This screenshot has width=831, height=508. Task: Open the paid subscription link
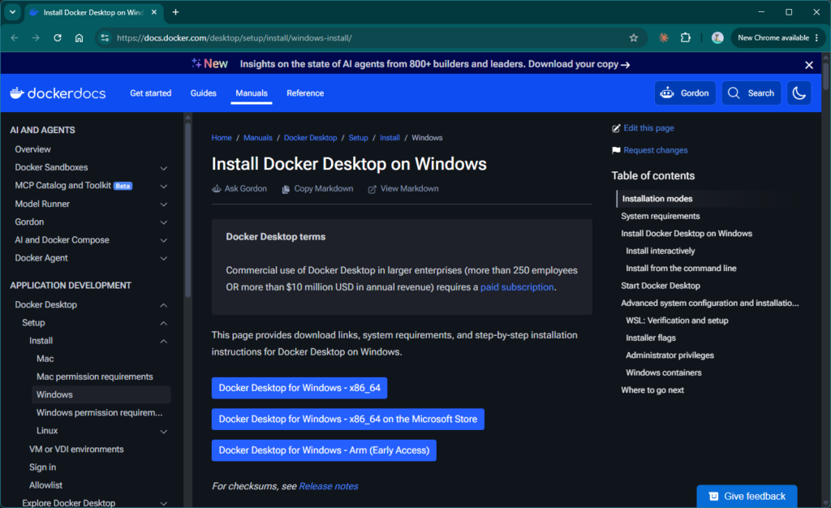pos(517,287)
